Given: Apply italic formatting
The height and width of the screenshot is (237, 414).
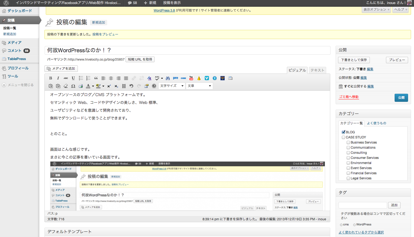Looking at the screenshot, I should click(58, 78).
